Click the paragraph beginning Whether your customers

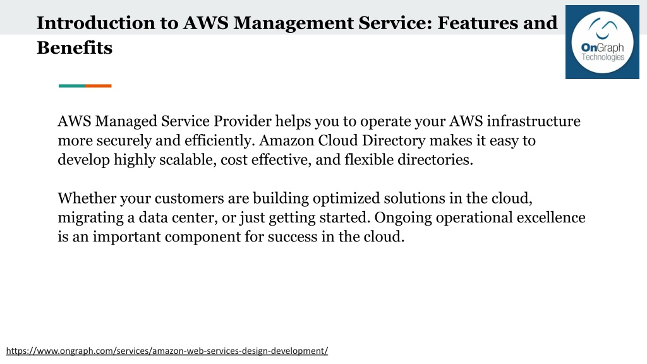point(322,217)
